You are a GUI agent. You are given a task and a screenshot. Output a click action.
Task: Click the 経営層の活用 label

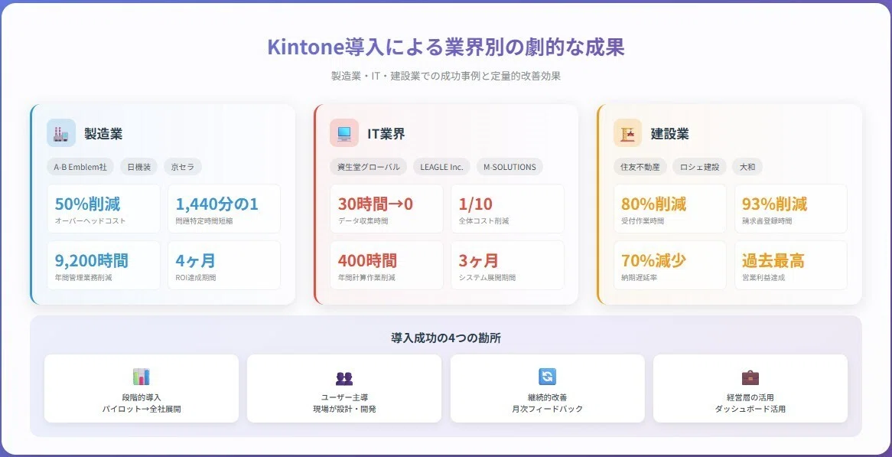750,397
